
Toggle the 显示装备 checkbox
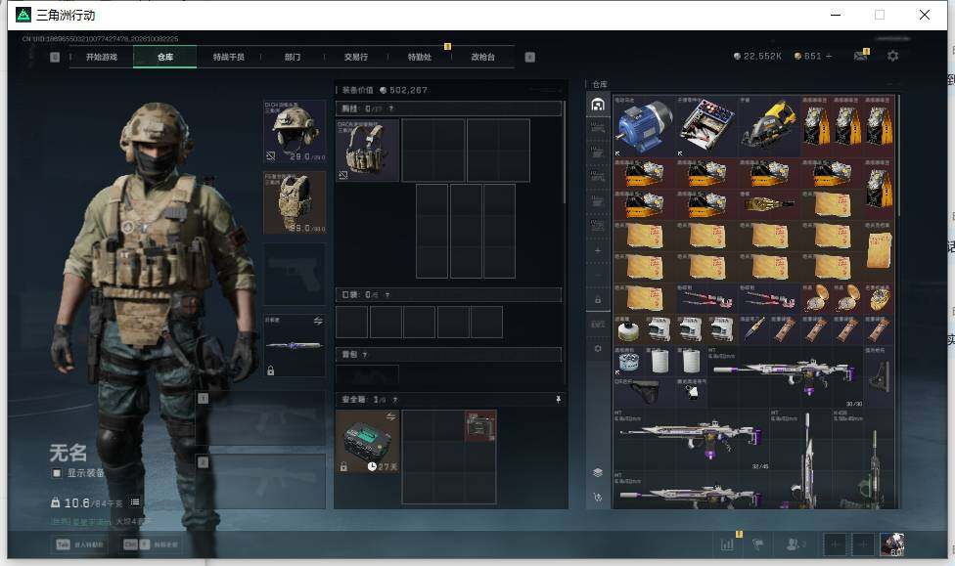point(57,473)
